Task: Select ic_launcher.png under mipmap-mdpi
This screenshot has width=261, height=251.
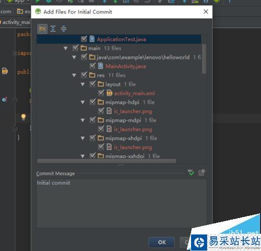Action: click(133, 129)
